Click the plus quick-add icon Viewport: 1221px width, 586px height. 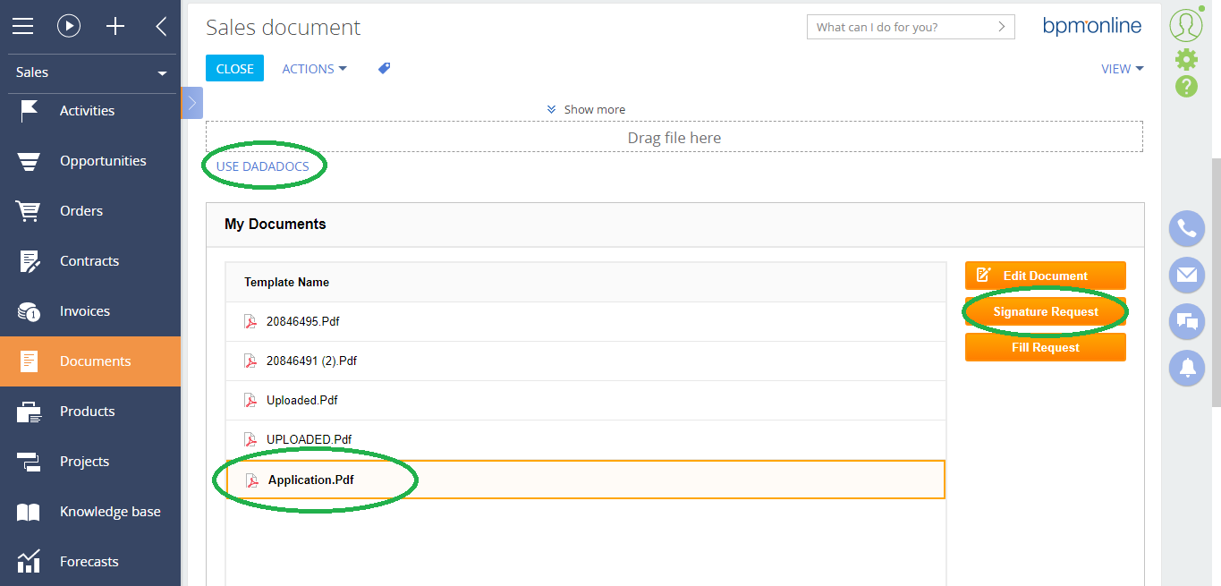pyautogui.click(x=115, y=26)
